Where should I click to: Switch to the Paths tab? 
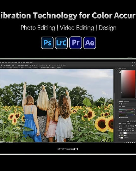point(129,124)
